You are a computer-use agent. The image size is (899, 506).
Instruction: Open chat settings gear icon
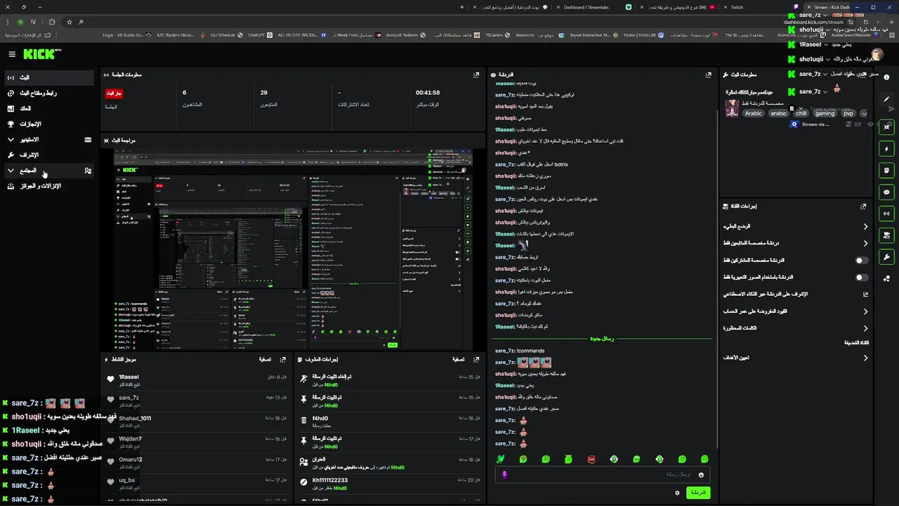[677, 493]
